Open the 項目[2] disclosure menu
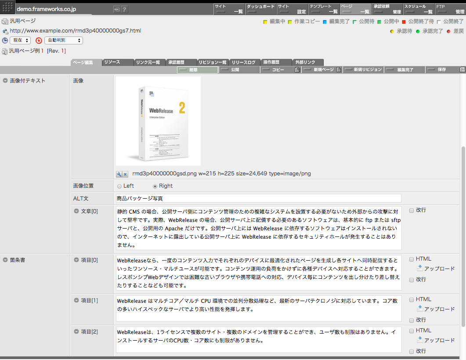Viewport: 466px width, 360px height. click(x=76, y=331)
